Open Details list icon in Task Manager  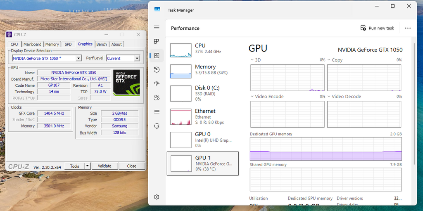[x=157, y=111]
